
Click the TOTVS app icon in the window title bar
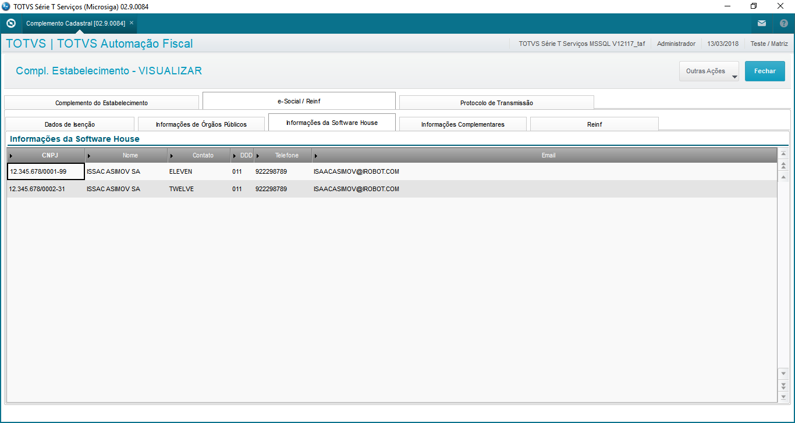(6, 6)
